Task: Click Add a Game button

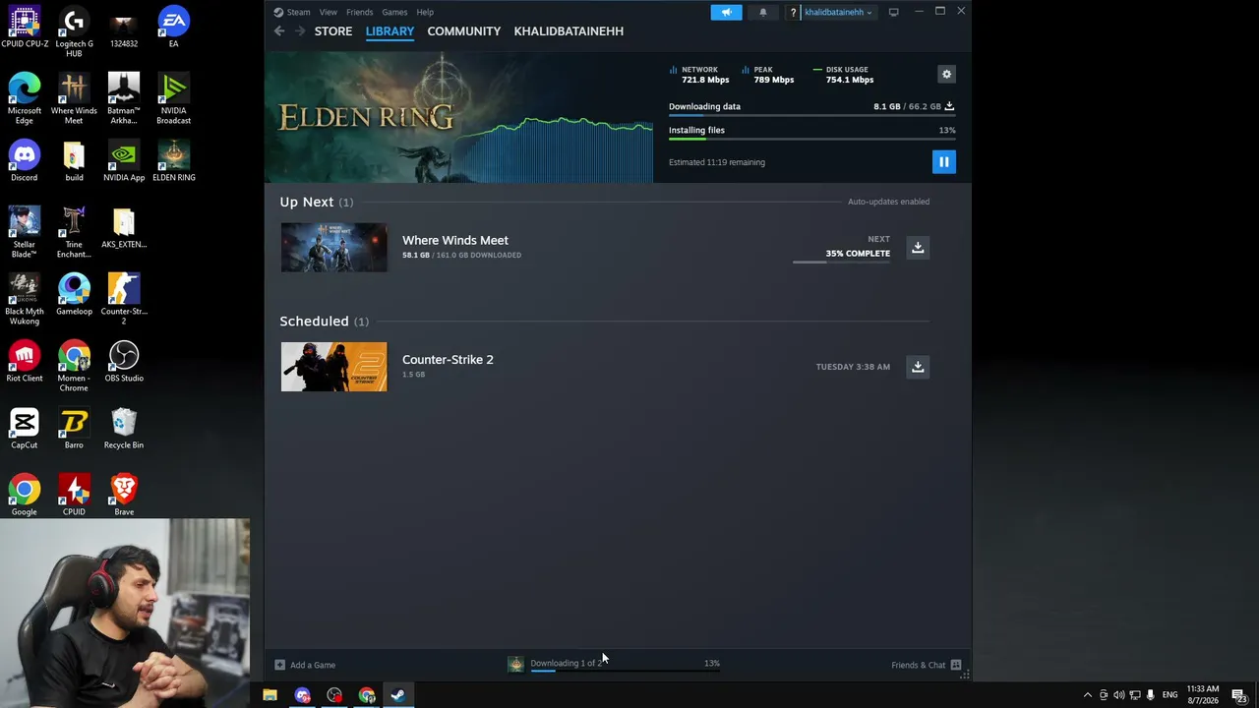Action: tap(305, 665)
